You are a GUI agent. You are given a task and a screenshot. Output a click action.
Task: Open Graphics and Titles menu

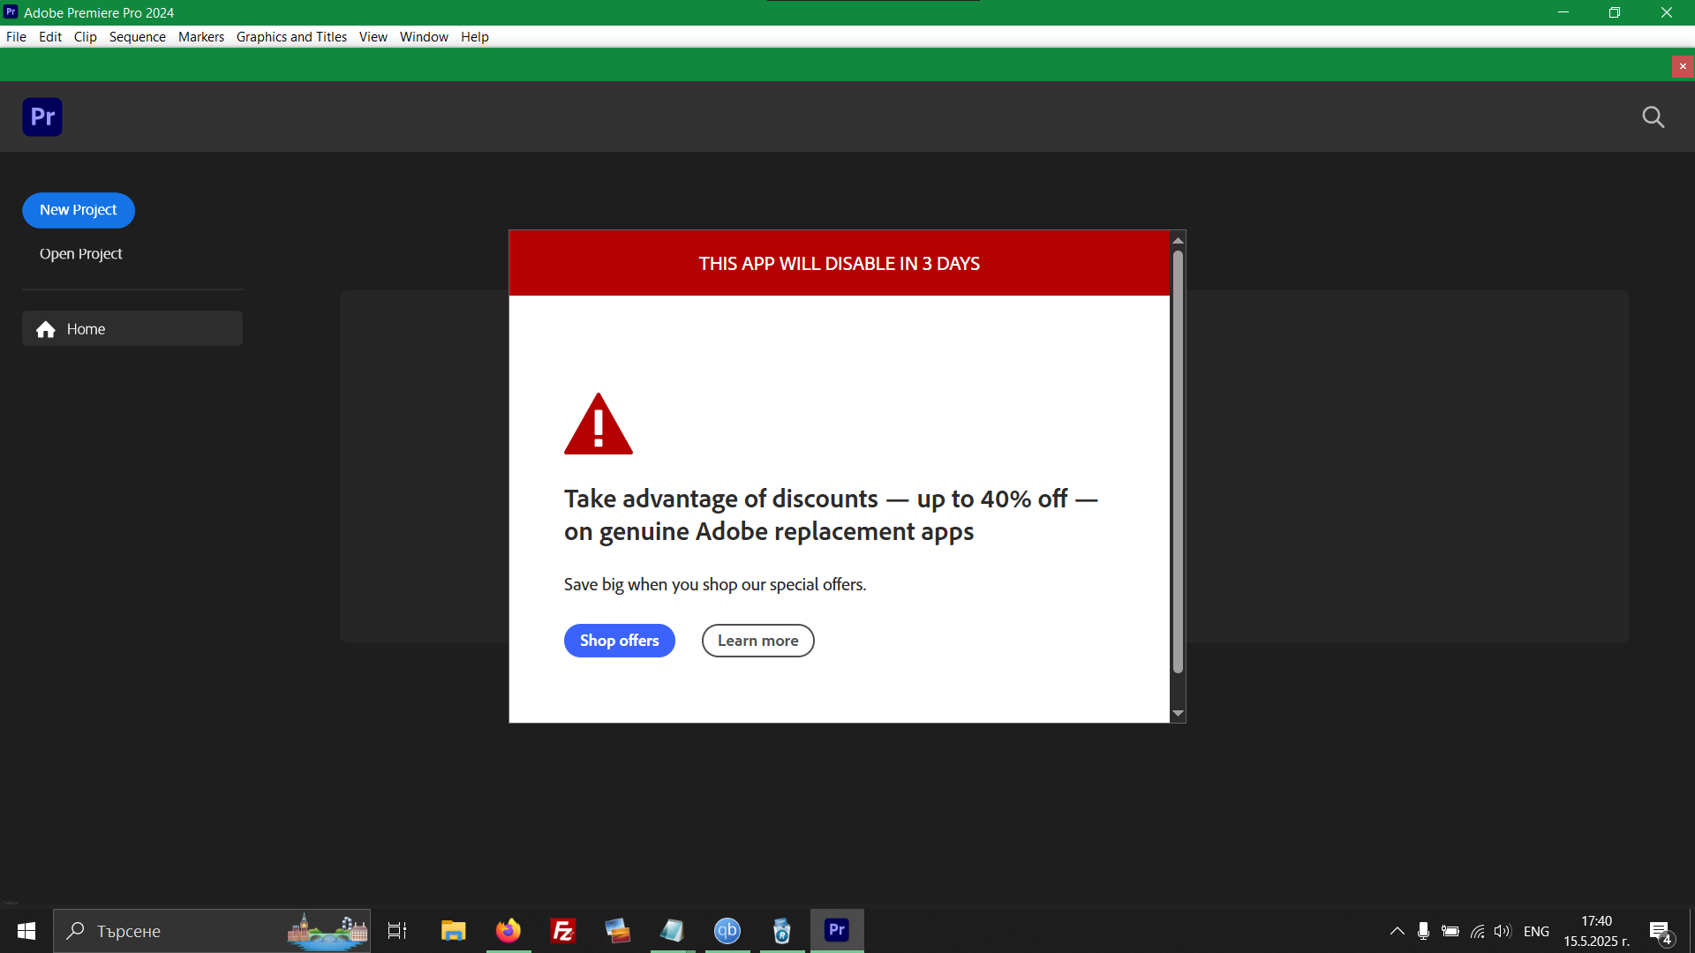(x=291, y=37)
